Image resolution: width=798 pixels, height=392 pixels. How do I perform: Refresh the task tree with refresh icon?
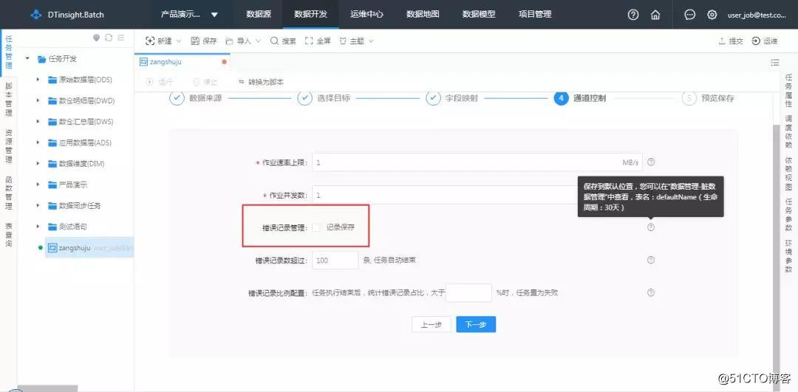(x=109, y=38)
